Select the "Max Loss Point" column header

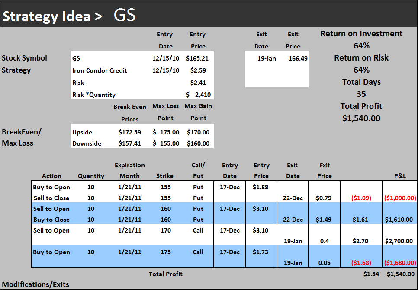point(166,112)
